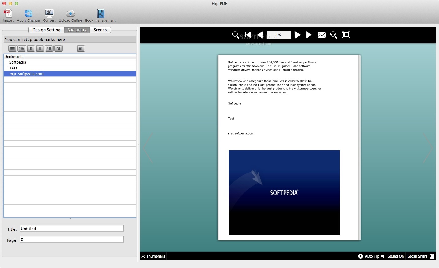Viewport: 439px width, 268px height.
Task: Click the add bookmark list icon
Action: pyautogui.click(x=12, y=48)
